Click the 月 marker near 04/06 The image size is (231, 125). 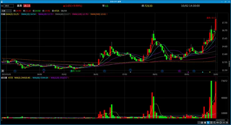tap(44, 70)
